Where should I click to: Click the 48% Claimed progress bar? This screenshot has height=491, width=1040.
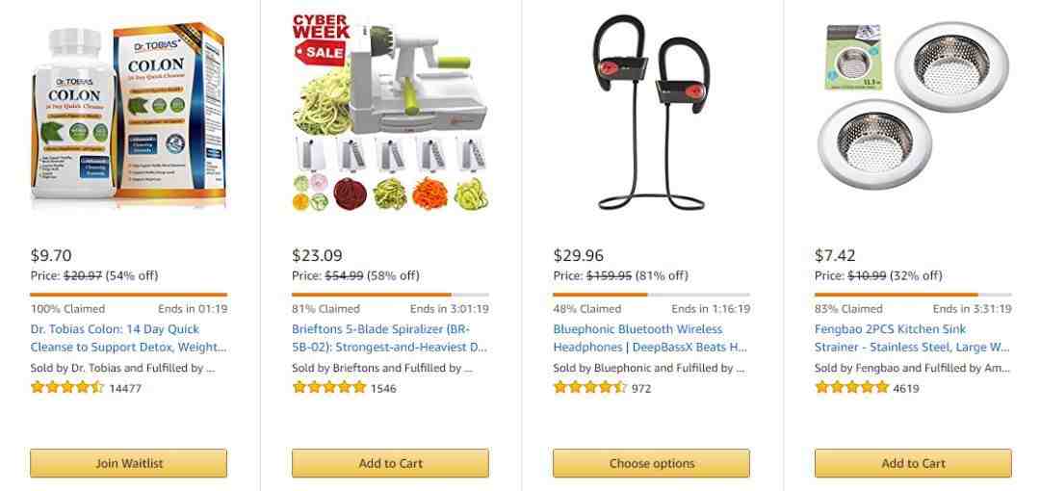[x=651, y=295]
